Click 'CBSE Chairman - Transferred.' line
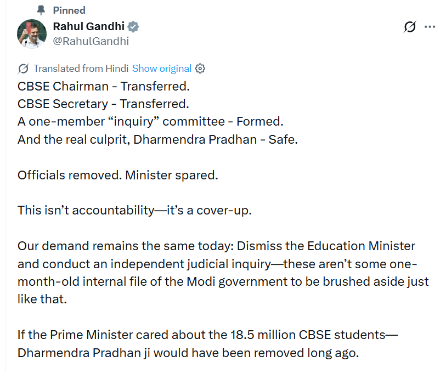 coord(104,87)
